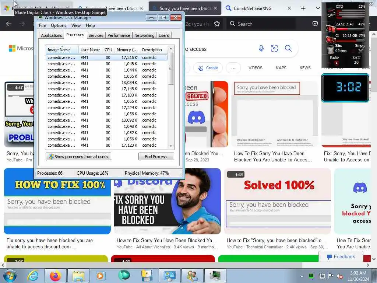This screenshot has width=377, height=283.
Task: Launch Internet Explorer from taskbar
Action: tap(33, 276)
